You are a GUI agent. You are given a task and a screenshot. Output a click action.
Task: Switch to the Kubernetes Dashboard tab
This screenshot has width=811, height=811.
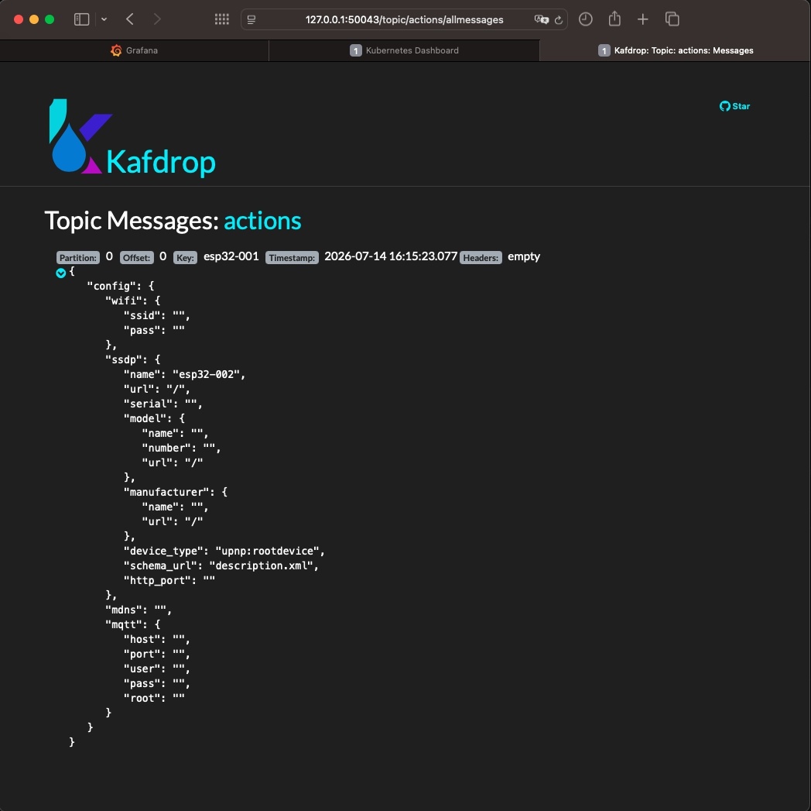point(404,50)
